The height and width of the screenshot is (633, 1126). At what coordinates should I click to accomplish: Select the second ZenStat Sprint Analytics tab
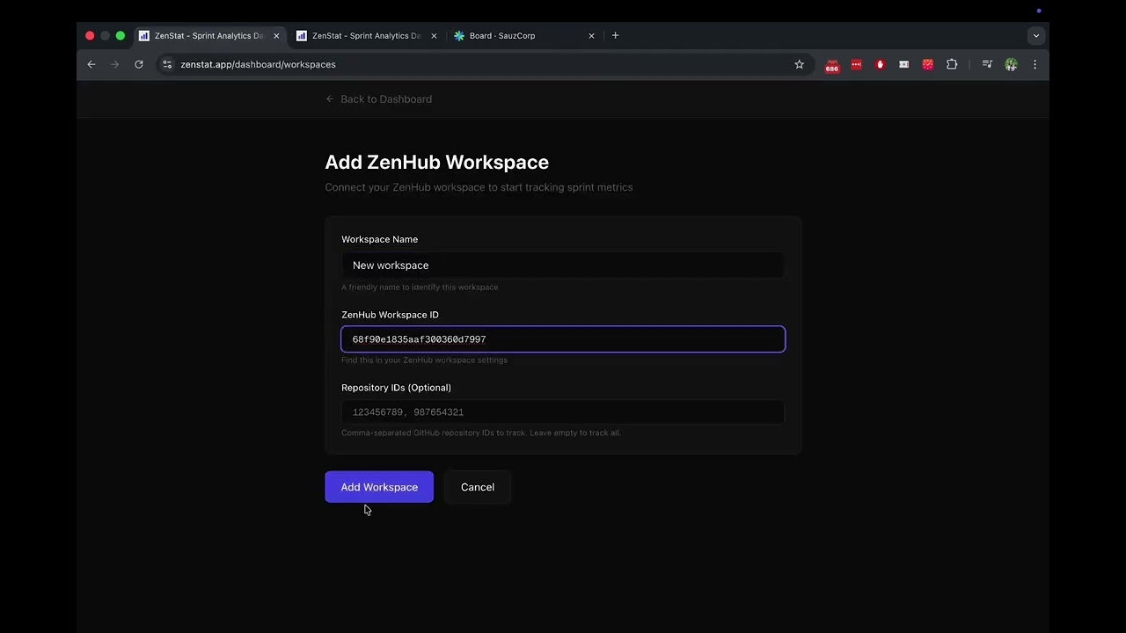pos(365,36)
